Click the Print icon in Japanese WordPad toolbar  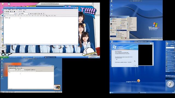10,11
